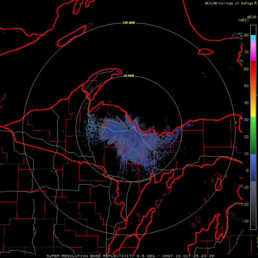258x258 pixels.
Task: Click the 20 value on the dBZ scale
Action: 246,137
